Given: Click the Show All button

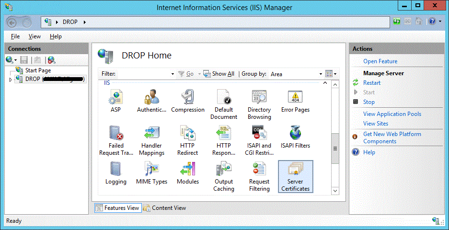Looking at the screenshot, I should [219, 74].
